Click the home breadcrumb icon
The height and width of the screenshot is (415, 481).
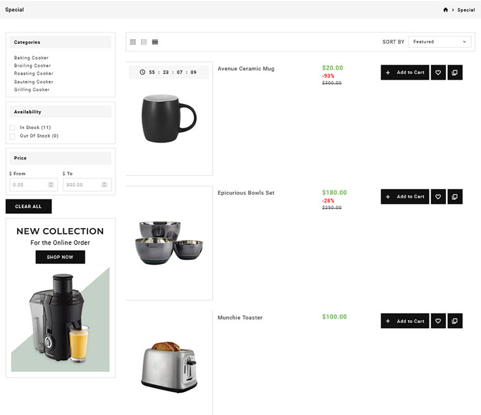(446, 10)
